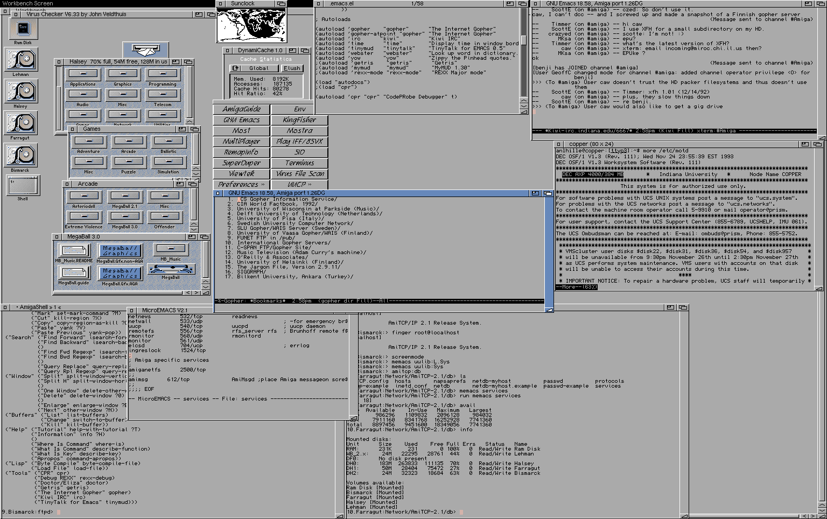Click the KingFisher dock button
Image resolution: width=827 pixels, height=519 pixels.
(x=300, y=120)
